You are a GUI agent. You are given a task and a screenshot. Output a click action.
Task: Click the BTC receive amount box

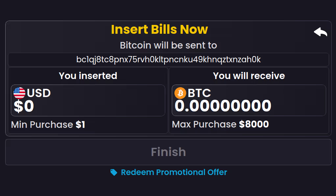(x=249, y=100)
